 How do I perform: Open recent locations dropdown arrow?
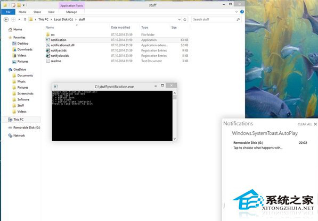pos(19,20)
